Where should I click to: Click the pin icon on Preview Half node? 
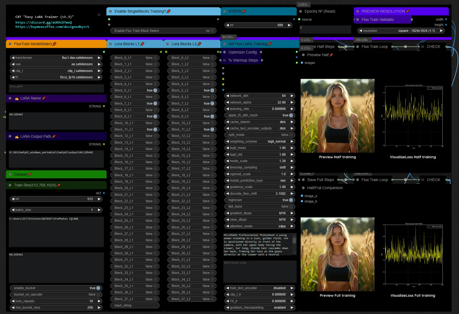pyautogui.click(x=331, y=55)
